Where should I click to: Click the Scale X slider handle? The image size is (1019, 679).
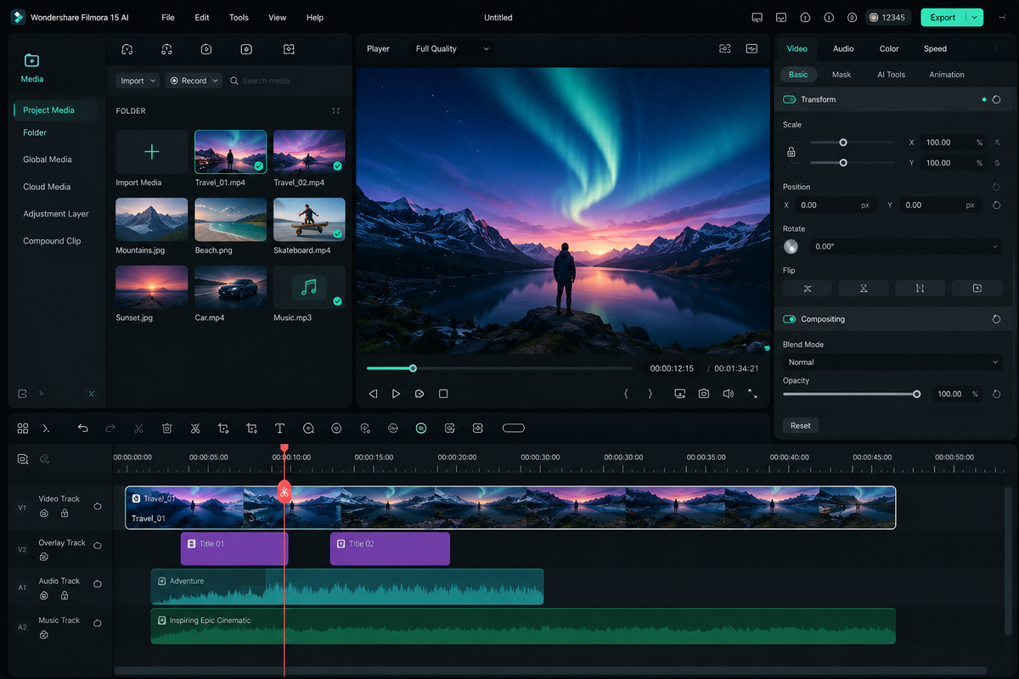point(843,143)
